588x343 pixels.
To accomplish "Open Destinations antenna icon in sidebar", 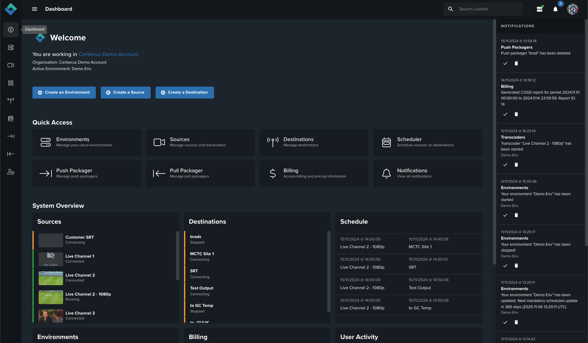I will (x=11, y=101).
